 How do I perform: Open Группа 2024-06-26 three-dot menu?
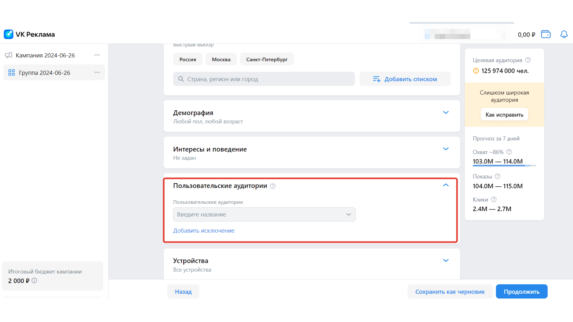coord(97,72)
